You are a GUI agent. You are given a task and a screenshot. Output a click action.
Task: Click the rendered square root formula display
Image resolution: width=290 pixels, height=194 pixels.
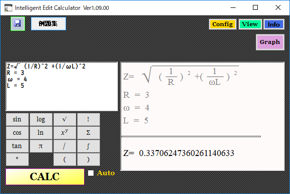coord(181,76)
